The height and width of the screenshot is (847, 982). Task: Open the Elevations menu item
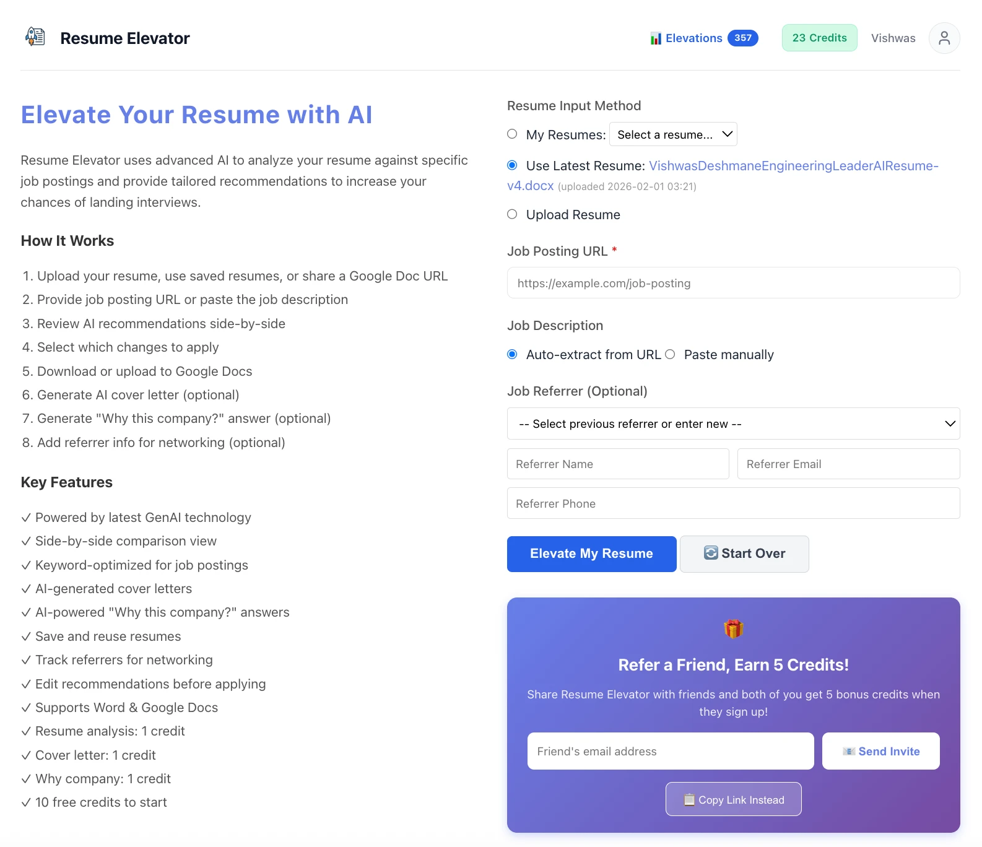pos(693,38)
